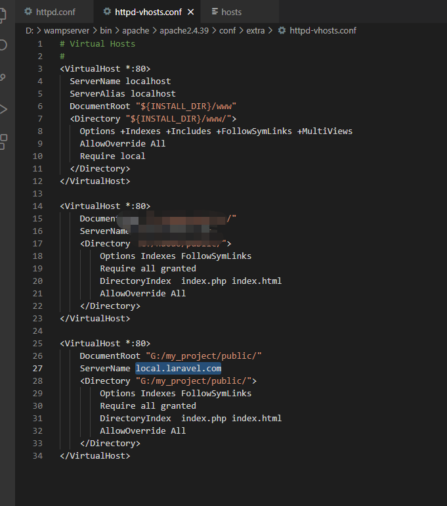Viewport: 447px width, 506px height.
Task: Switch to the httpd.conf tab
Action: tap(55, 12)
